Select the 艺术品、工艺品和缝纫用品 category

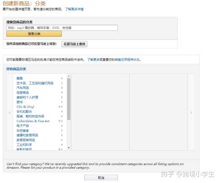(x=35, y=83)
